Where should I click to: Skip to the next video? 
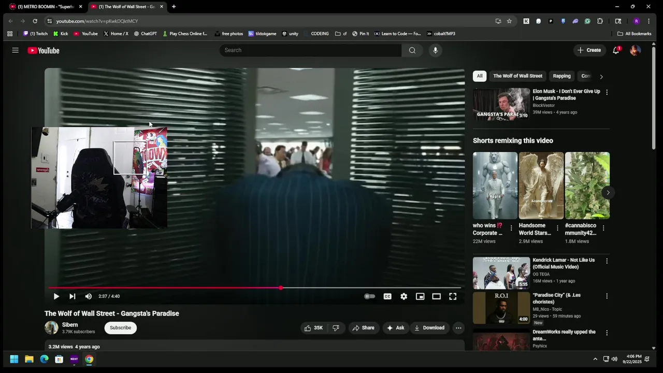(x=73, y=296)
